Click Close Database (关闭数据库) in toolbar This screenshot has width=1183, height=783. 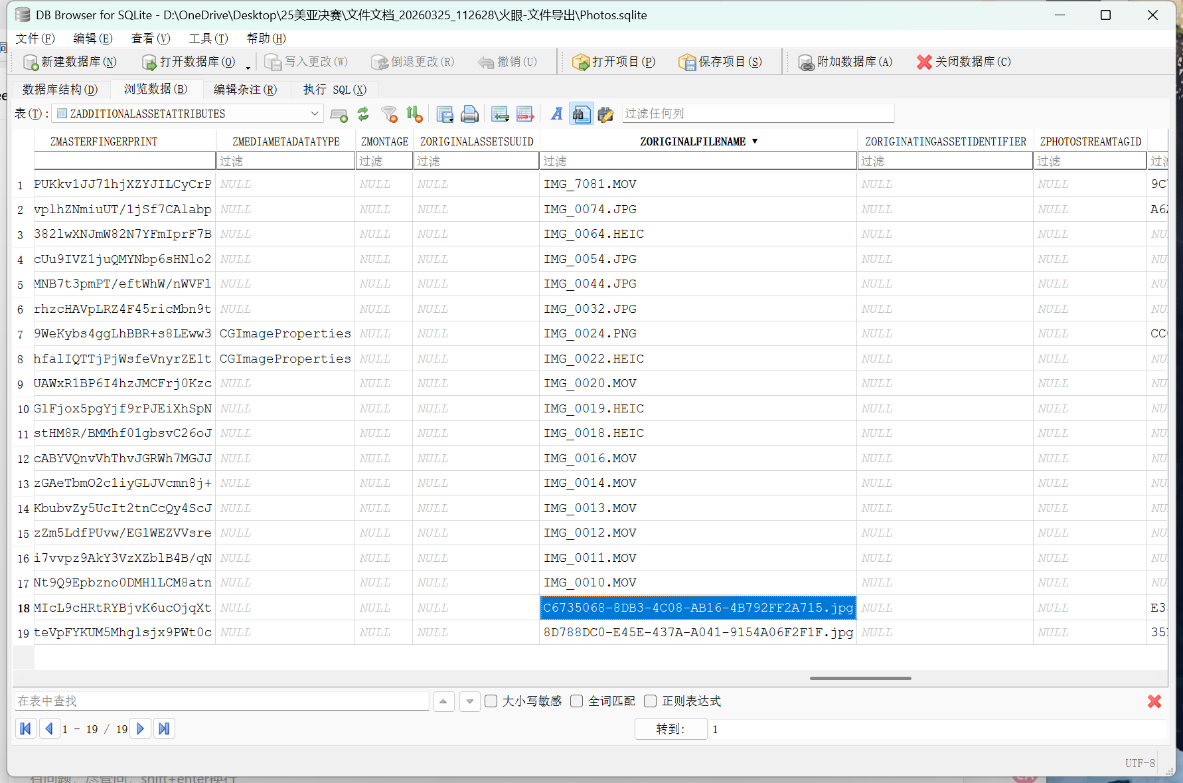tap(963, 62)
